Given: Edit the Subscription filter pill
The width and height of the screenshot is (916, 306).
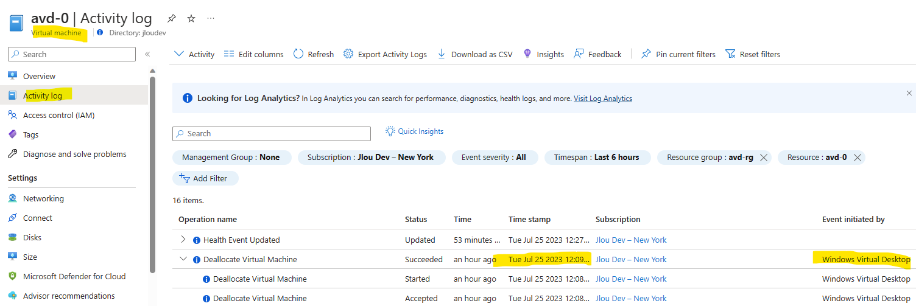Looking at the screenshot, I should coord(372,158).
